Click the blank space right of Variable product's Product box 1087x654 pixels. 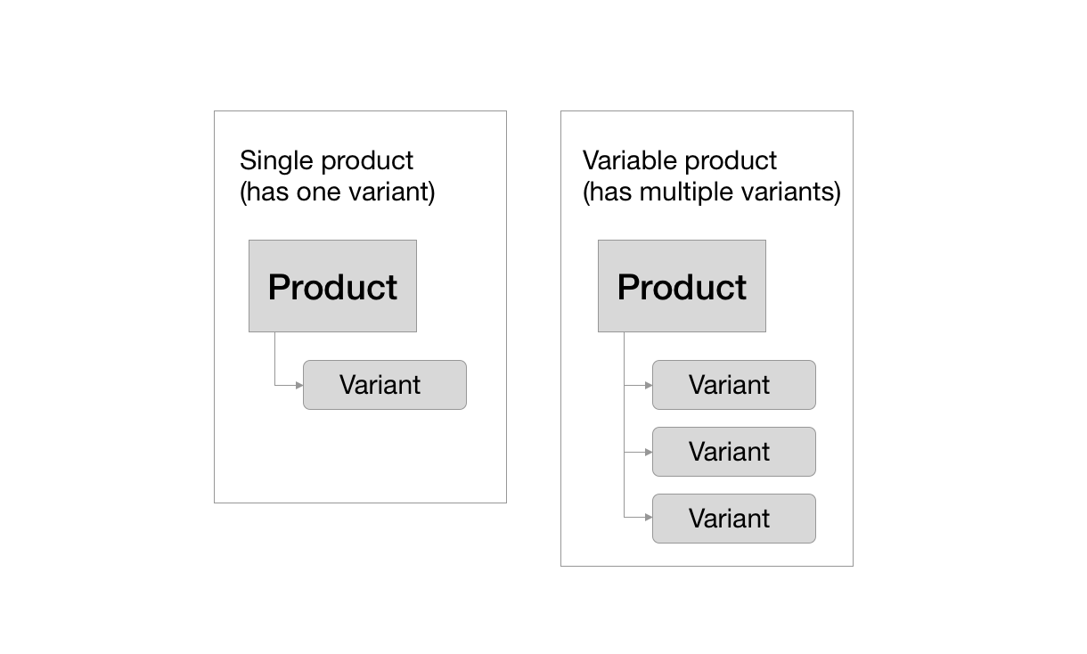tap(808, 286)
